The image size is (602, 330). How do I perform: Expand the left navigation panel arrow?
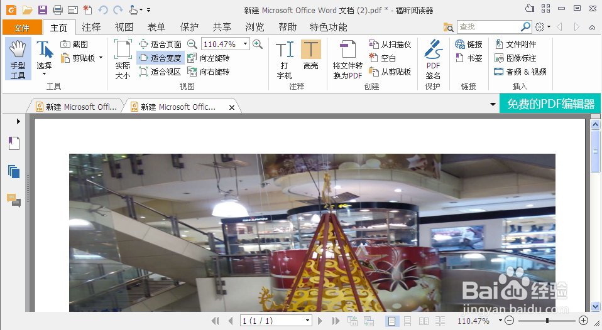tap(18, 122)
